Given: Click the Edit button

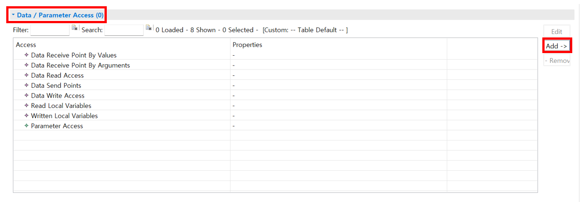Looking at the screenshot, I should pos(557,32).
